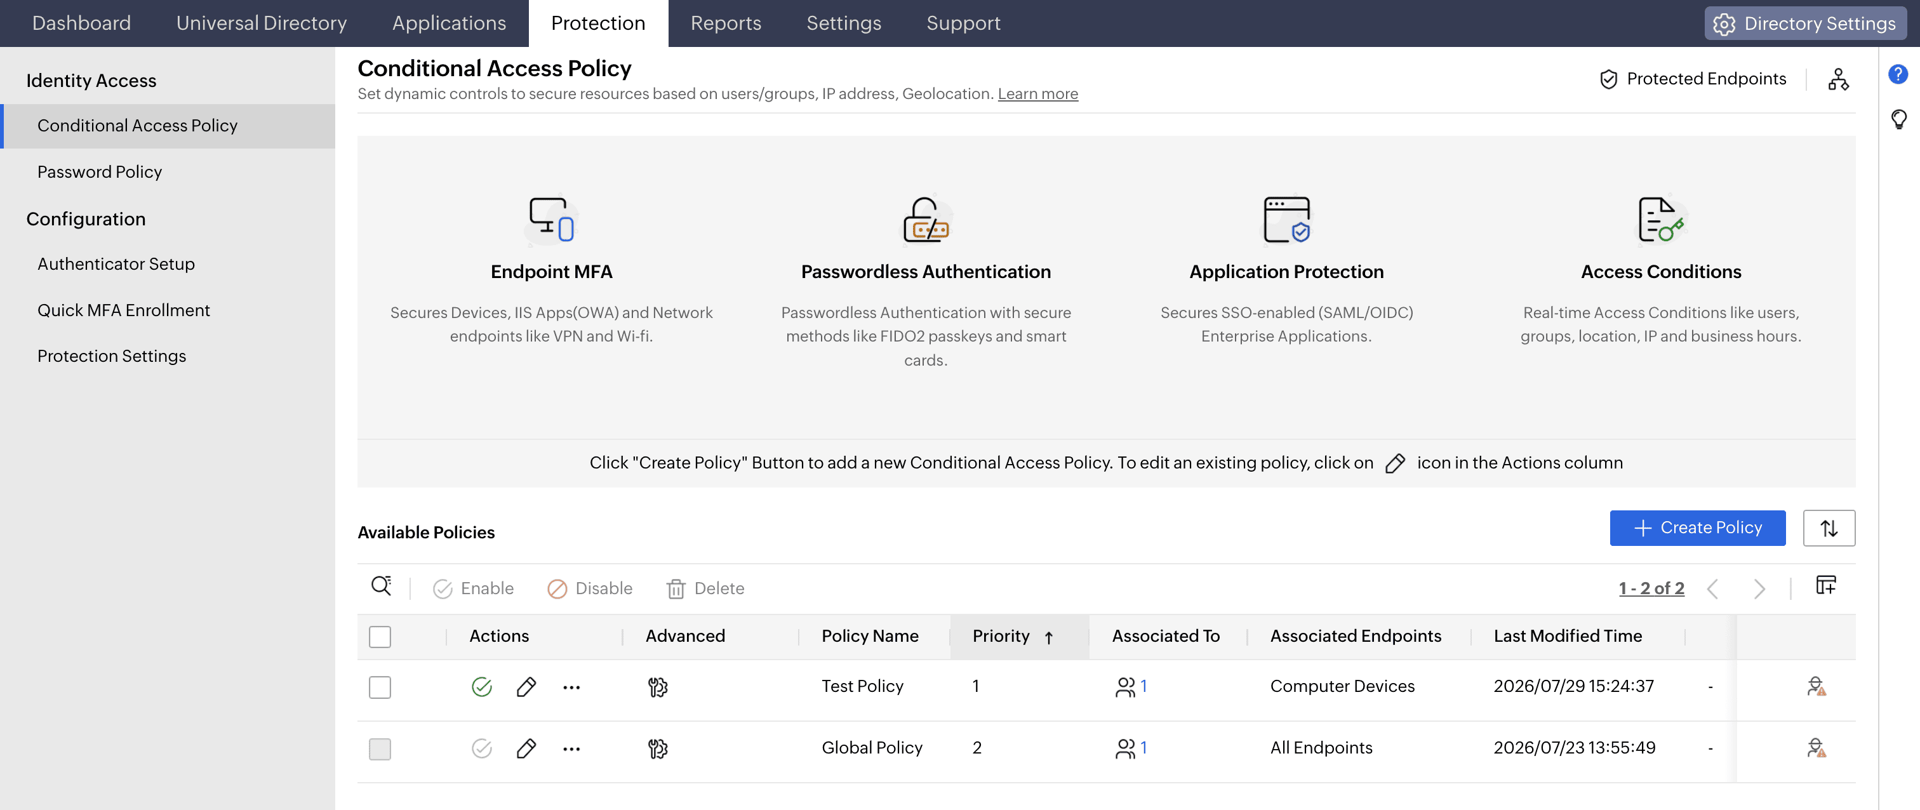Screen dimensions: 1920x810
Task: Click the Computer Devices cell
Action: click(x=1342, y=686)
